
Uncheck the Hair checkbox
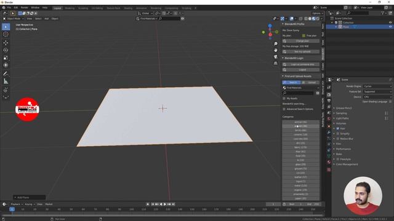(338, 128)
